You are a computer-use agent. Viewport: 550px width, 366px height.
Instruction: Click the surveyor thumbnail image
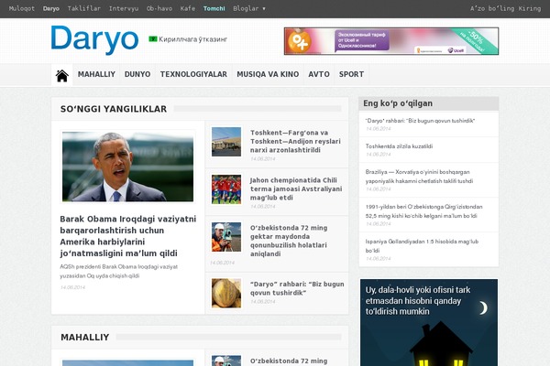pos(226,236)
